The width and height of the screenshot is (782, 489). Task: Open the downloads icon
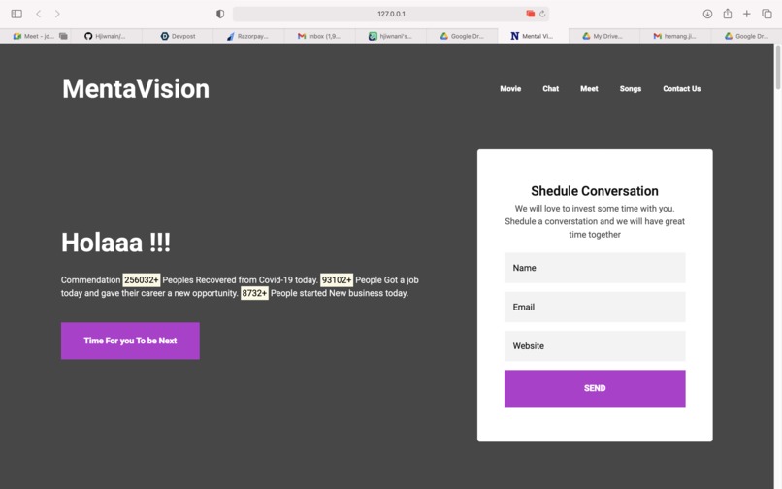click(707, 14)
